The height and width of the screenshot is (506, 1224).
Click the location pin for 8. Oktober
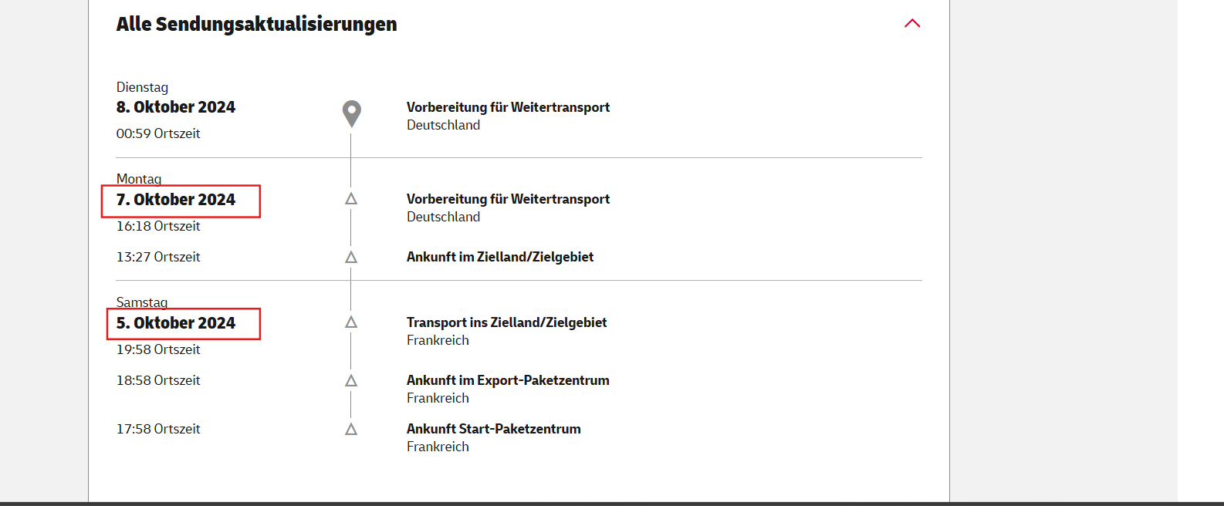(x=351, y=113)
